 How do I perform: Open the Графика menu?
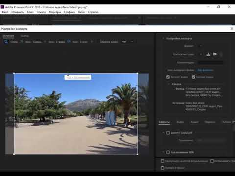click(70, 12)
